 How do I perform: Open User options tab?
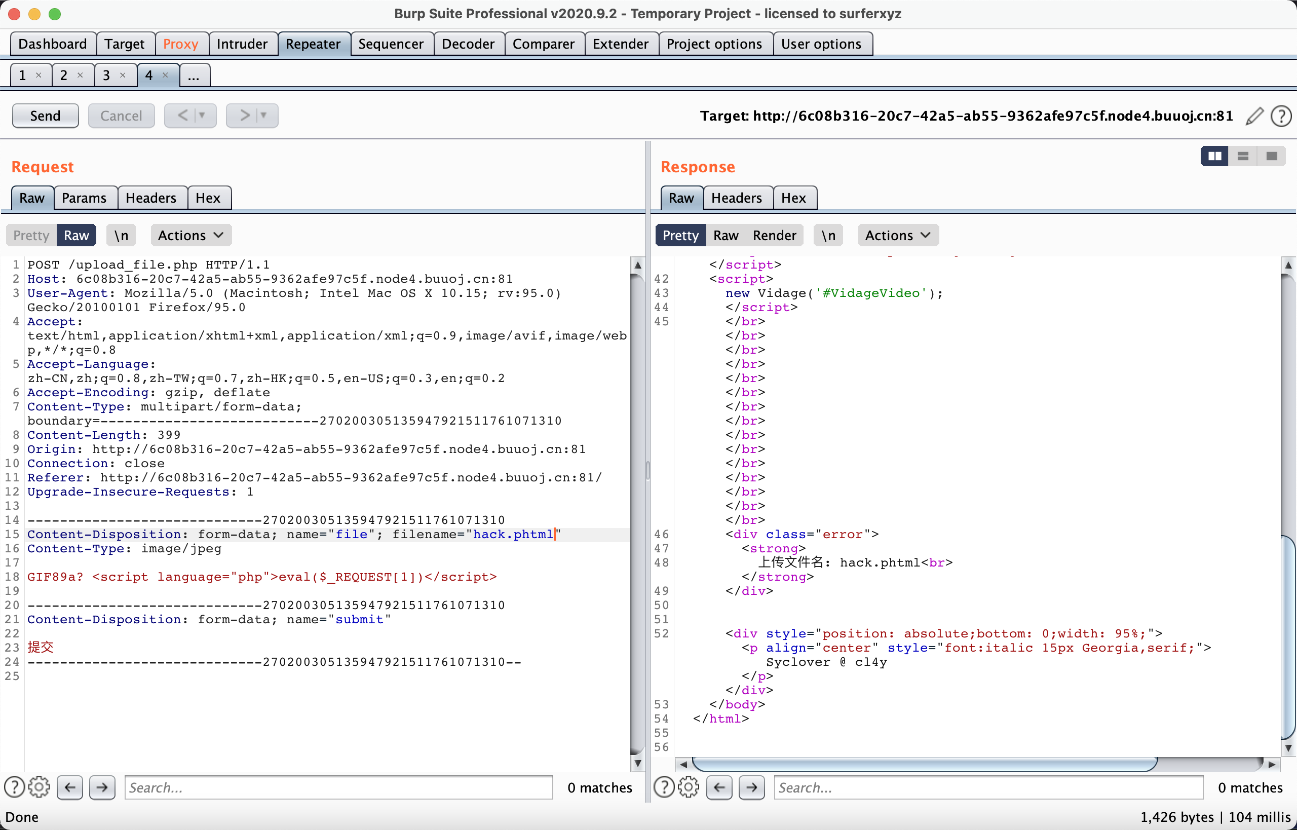point(822,44)
